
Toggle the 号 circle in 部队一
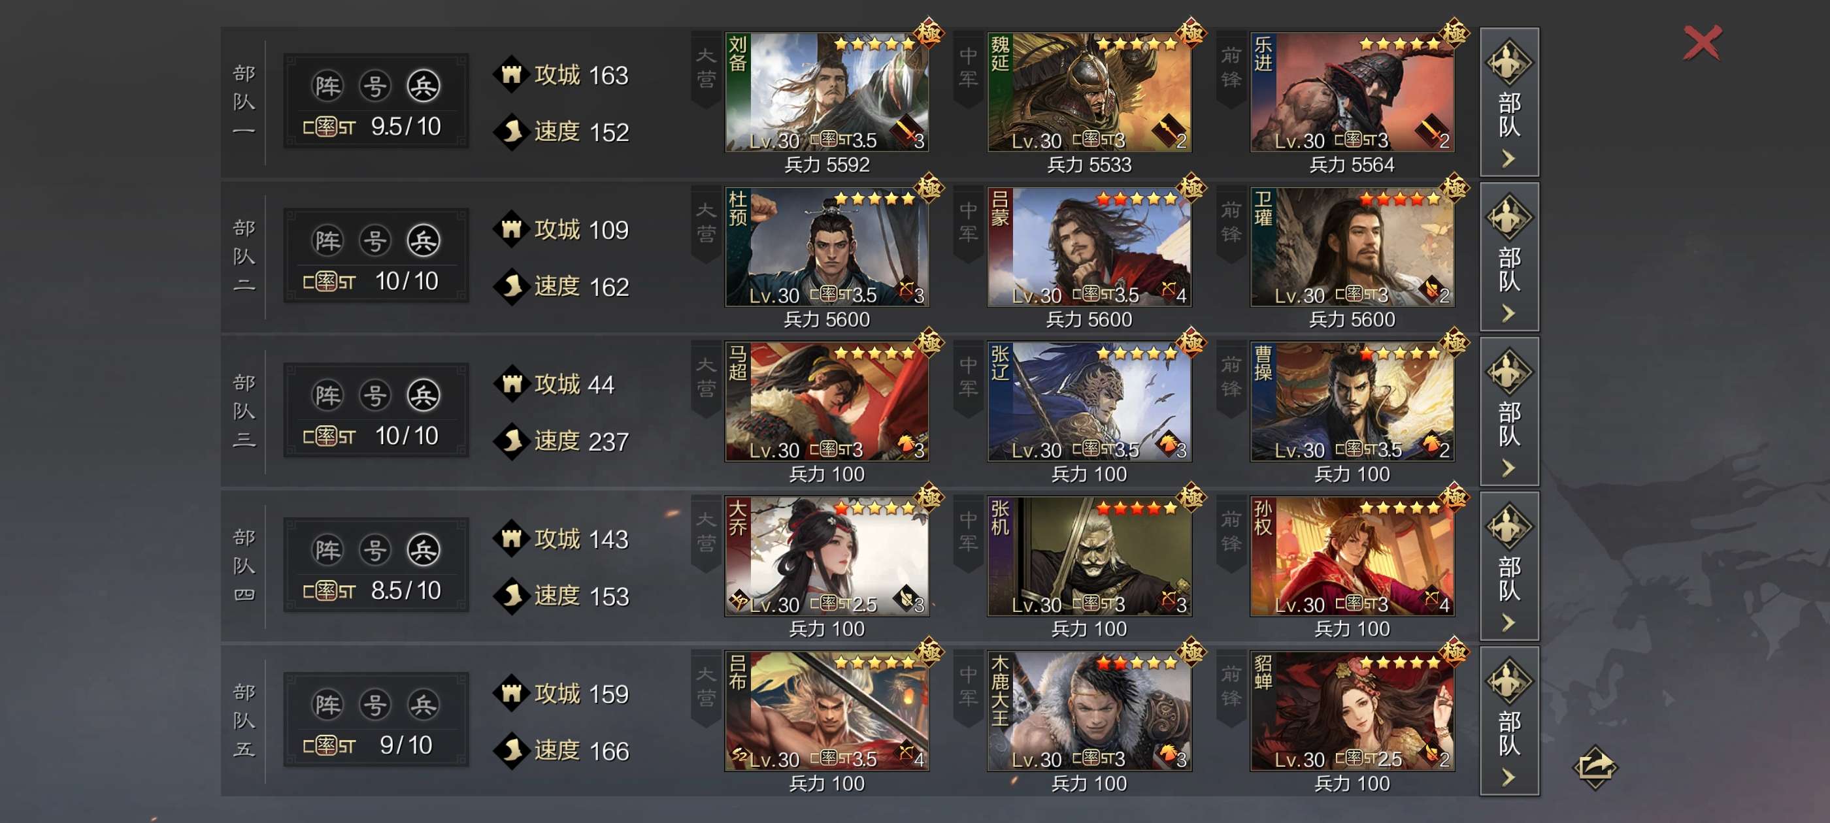click(375, 86)
